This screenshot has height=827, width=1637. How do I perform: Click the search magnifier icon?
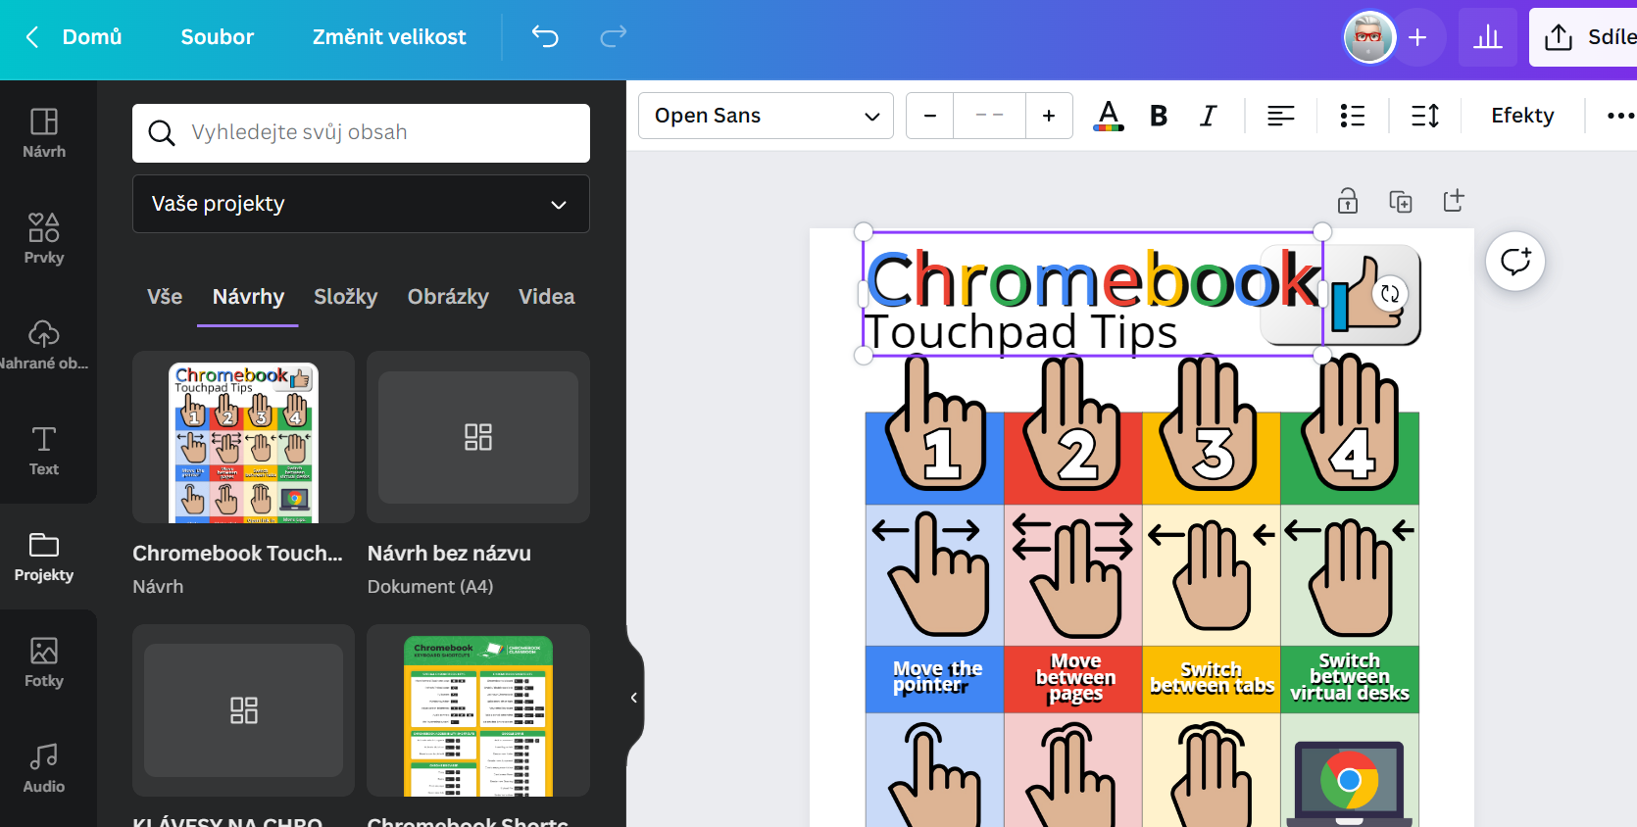coord(162,132)
